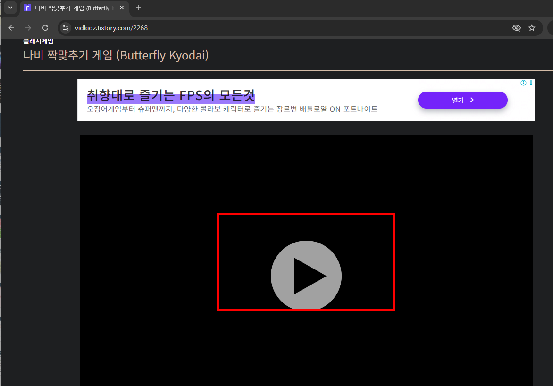
Task: Toggle the eye visibility icon near the bookmark star
Action: (517, 28)
